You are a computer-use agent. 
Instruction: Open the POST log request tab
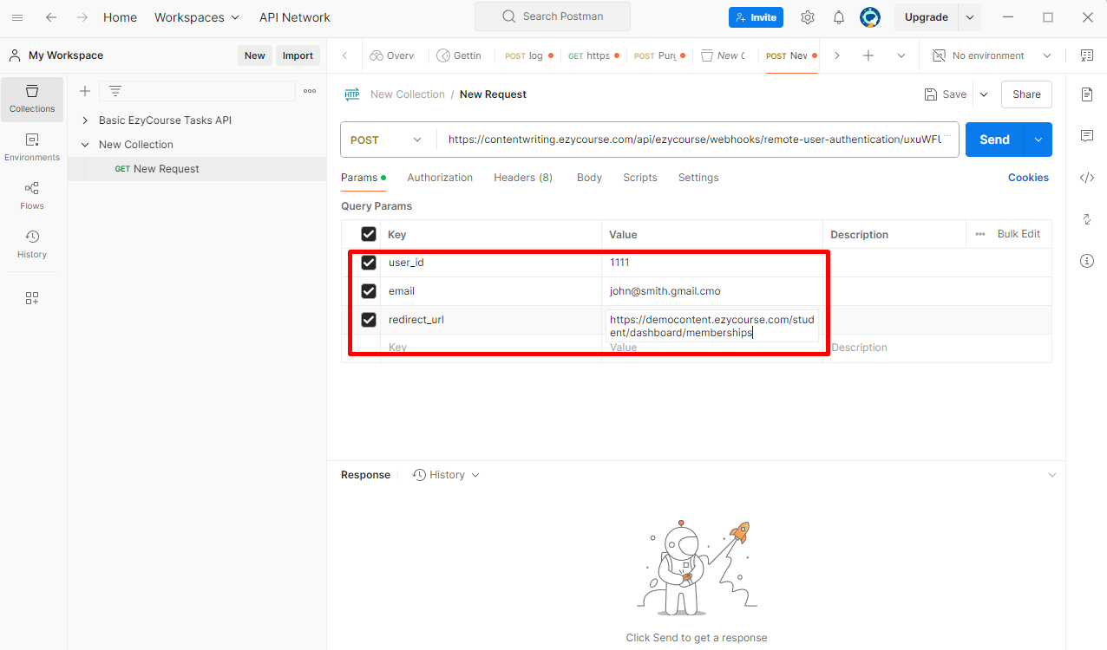pos(528,55)
